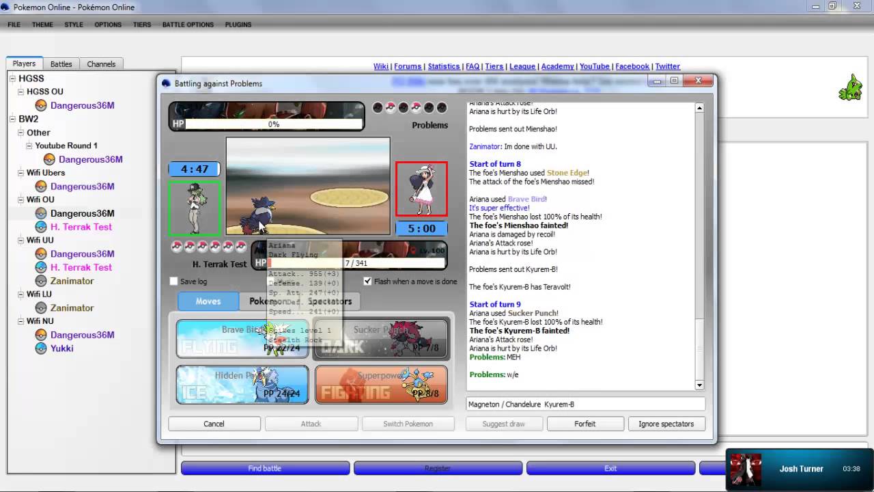Collapse the Wifi OU node

point(21,200)
